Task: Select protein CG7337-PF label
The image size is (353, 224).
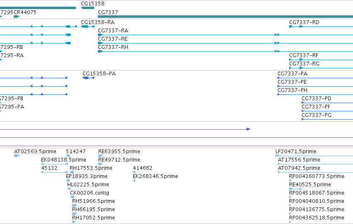Action: (316, 107)
